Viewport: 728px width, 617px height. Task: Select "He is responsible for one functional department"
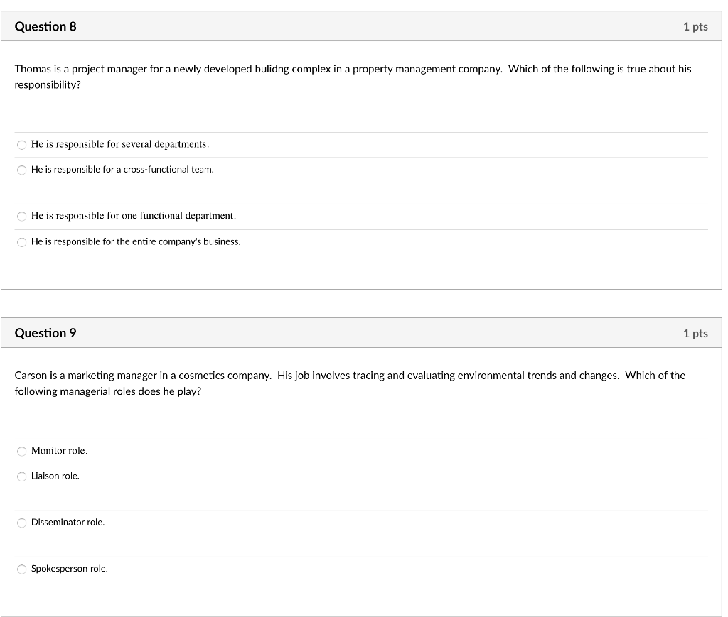click(21, 216)
